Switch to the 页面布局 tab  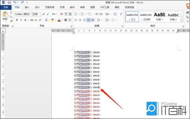[x=50, y=7]
